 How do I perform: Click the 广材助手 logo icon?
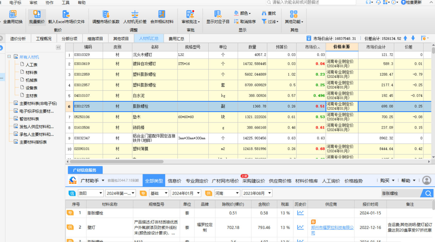click(x=73, y=180)
